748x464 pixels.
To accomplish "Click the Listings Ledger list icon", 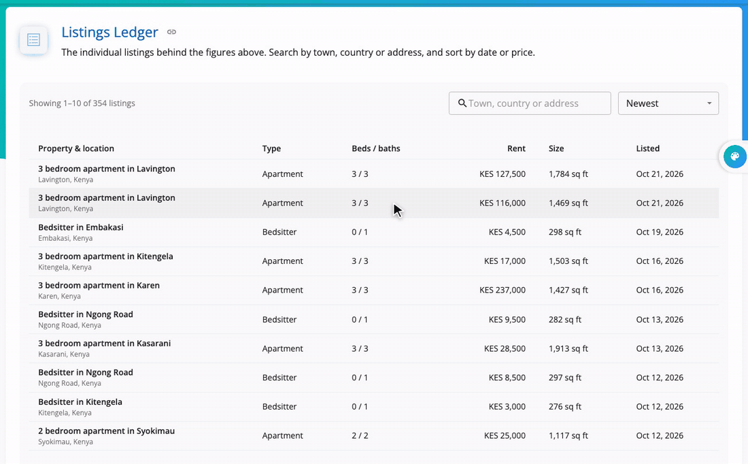I will point(33,40).
